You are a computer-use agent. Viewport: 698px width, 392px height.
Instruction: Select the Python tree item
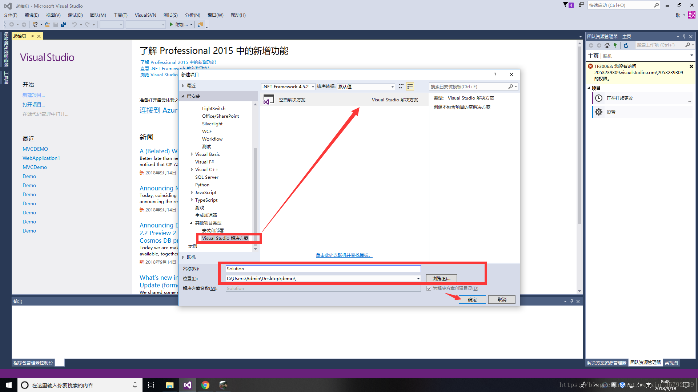click(x=202, y=185)
